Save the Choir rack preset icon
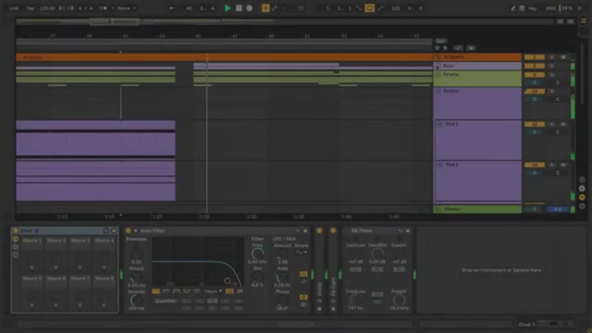 [x=114, y=231]
